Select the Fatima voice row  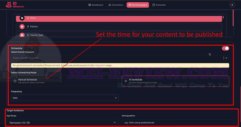tap(119, 27)
